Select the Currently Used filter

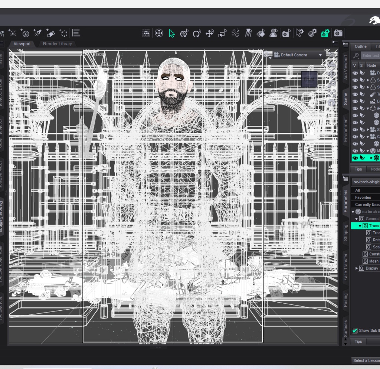[x=366, y=205]
